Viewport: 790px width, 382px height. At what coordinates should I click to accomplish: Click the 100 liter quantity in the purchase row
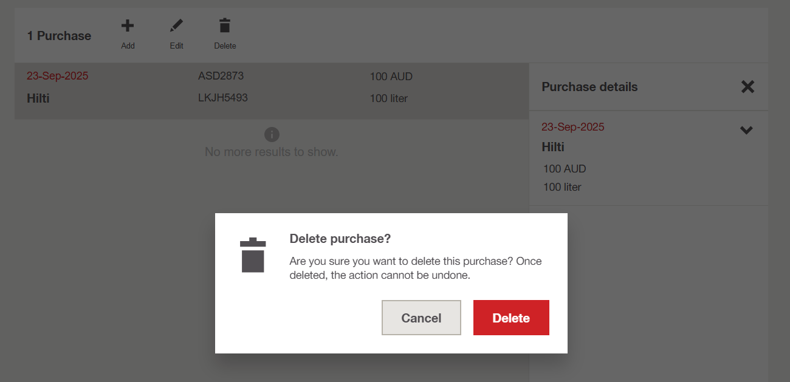[389, 98]
